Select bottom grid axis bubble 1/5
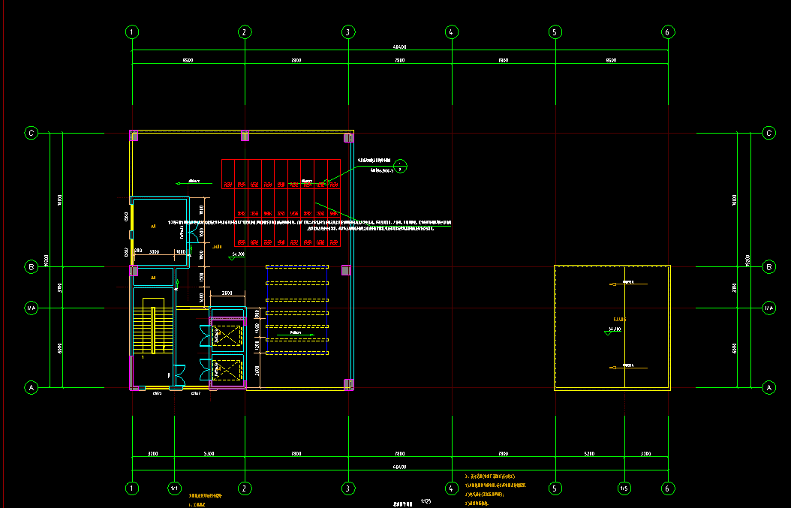The image size is (791, 508). [x=624, y=488]
